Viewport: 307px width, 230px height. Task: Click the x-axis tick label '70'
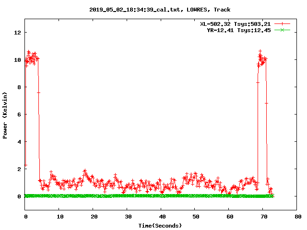264,217
